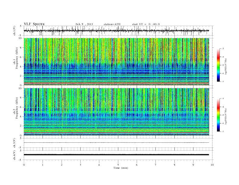Click the ch.1(V) waveform axis label
239x185 pixels.
click(x=14, y=31)
